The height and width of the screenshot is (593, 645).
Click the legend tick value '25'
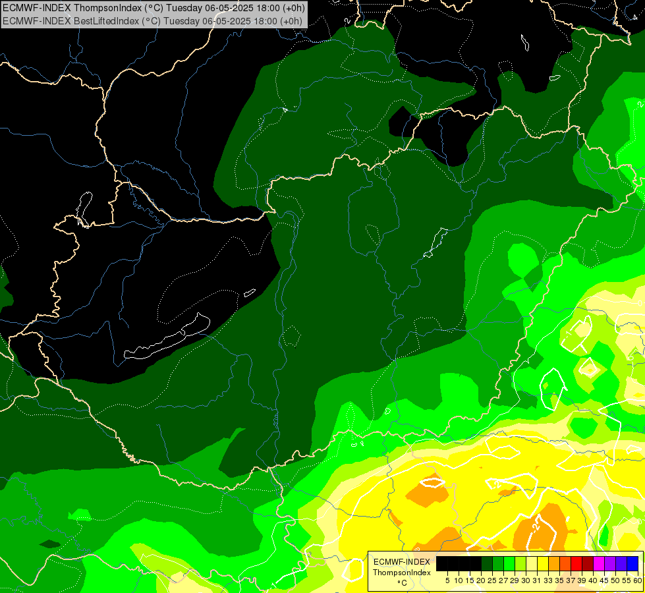tap(492, 580)
